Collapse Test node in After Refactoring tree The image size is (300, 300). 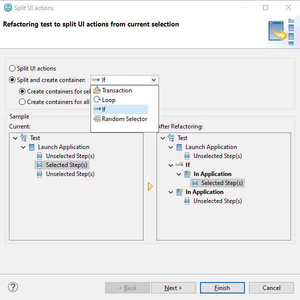coord(162,138)
